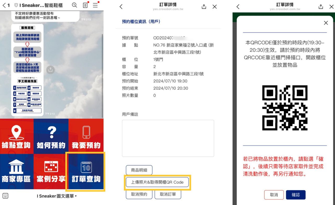Select the order number OD2024 value
335x205 pixels.
[169, 38]
